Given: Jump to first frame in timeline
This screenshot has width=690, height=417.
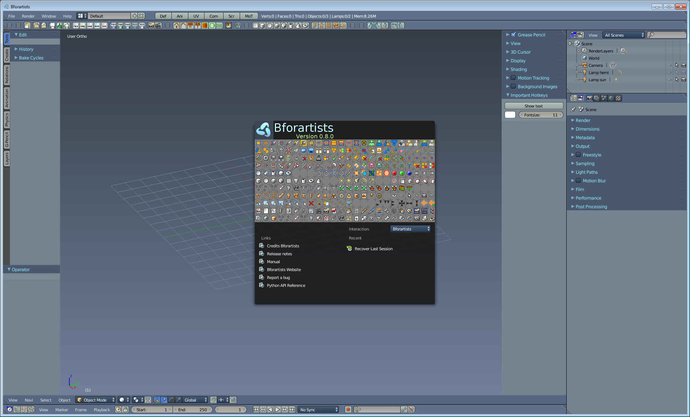Looking at the screenshot, I should (x=256, y=409).
